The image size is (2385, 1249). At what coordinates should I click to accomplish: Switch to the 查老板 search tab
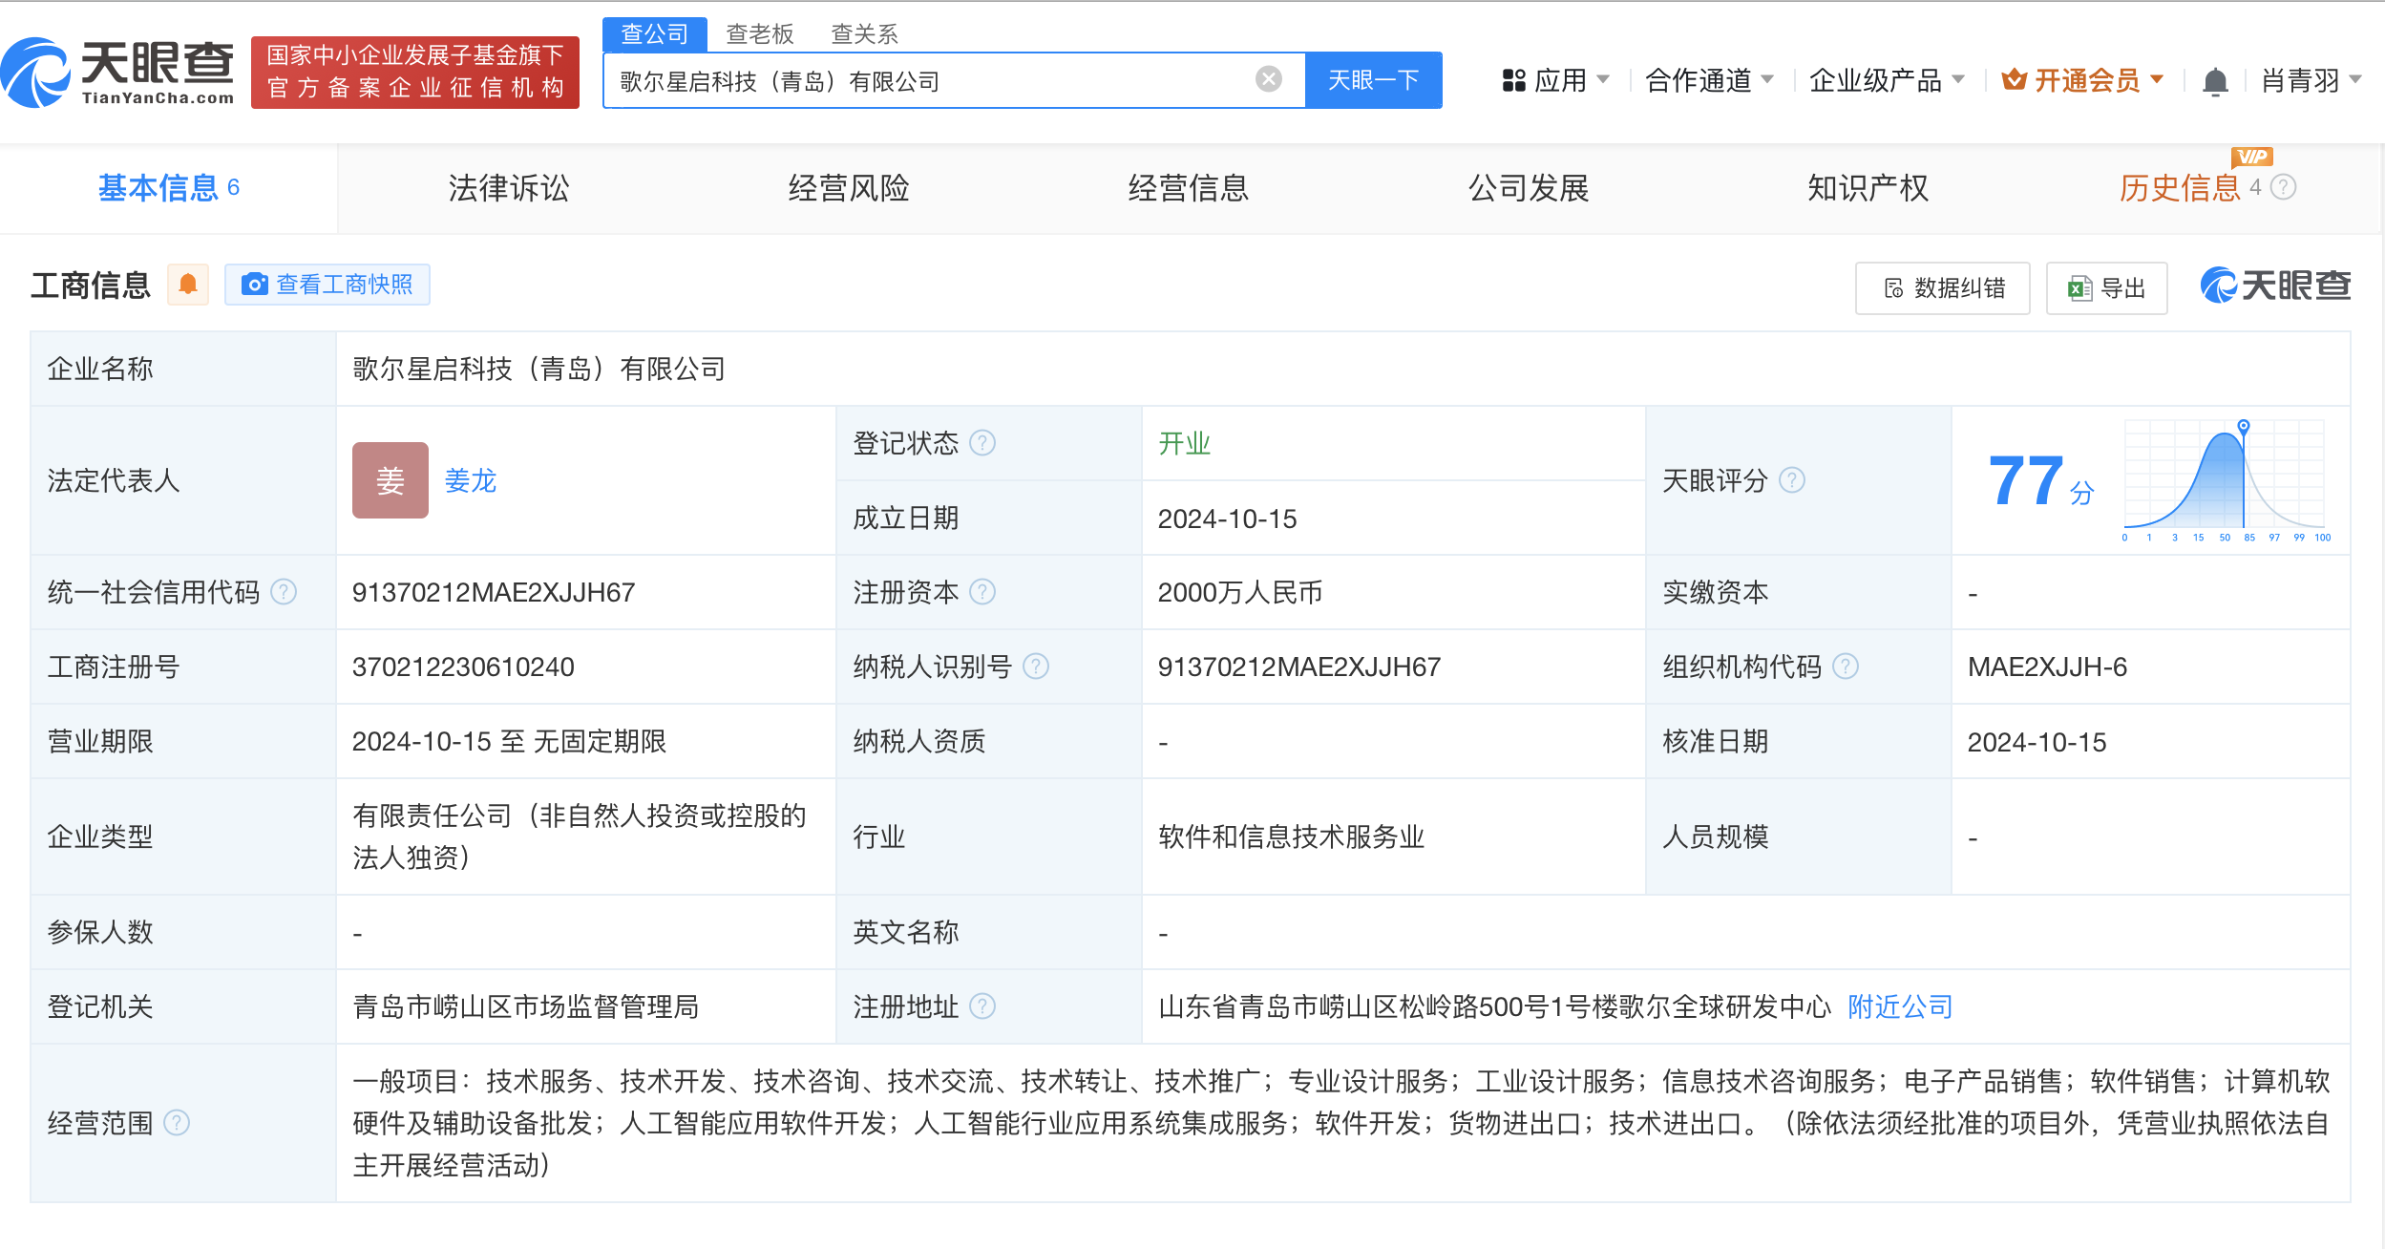pyautogui.click(x=759, y=34)
